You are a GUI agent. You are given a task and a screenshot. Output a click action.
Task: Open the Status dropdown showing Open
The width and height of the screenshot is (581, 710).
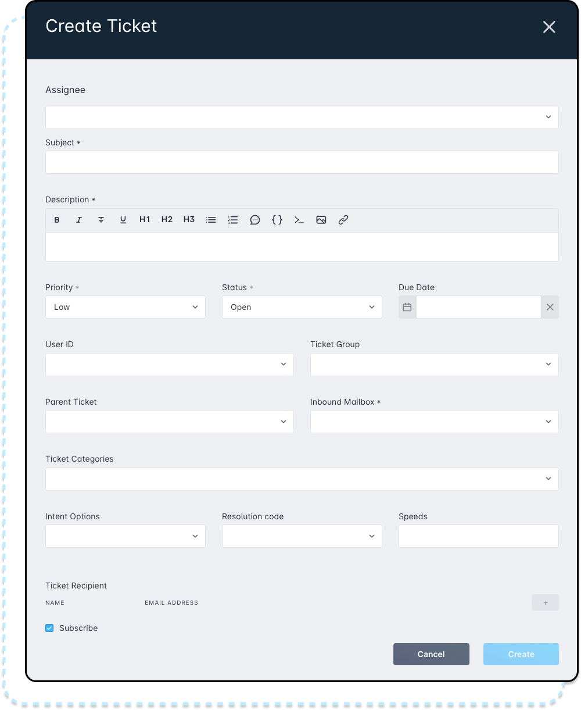(302, 307)
